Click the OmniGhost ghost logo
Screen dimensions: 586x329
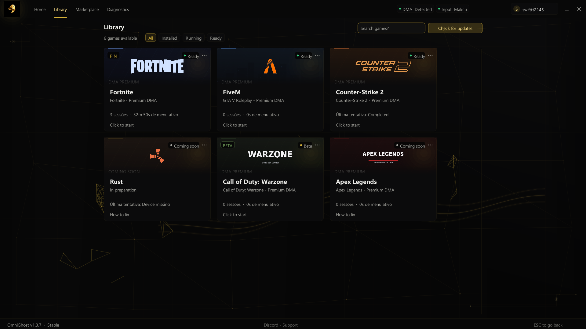12,9
